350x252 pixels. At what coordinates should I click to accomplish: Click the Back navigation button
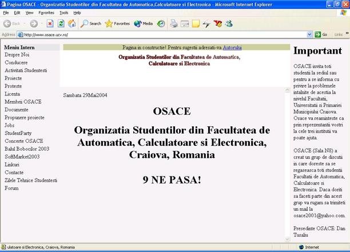[x=11, y=23]
